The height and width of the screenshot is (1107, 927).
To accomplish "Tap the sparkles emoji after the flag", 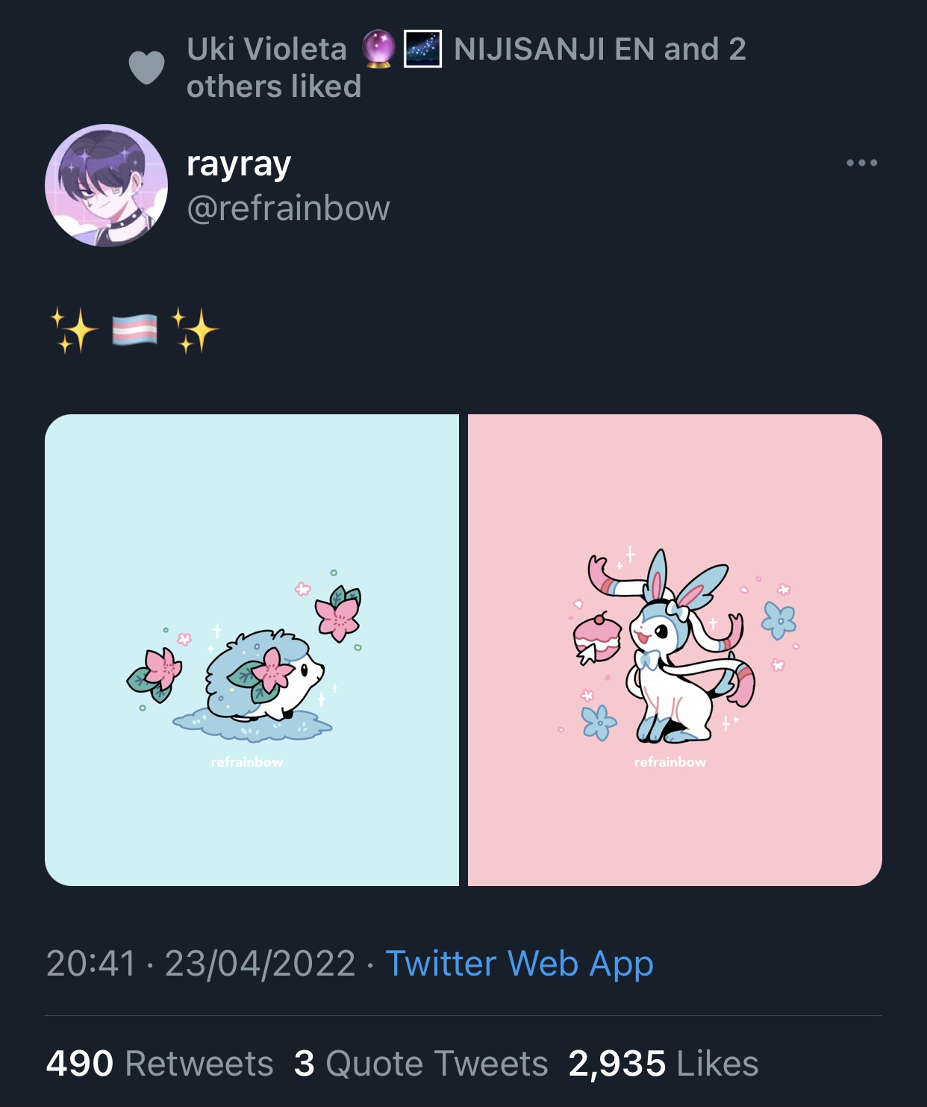I will click(196, 330).
